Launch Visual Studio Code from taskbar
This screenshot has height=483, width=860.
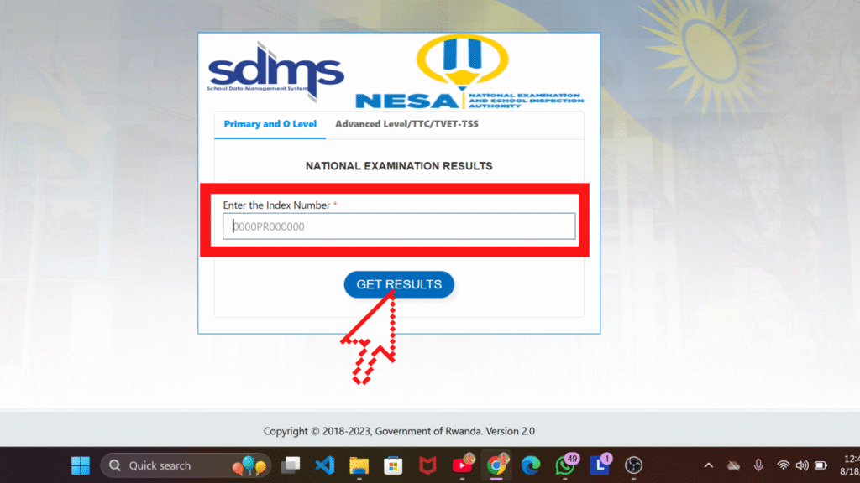[x=325, y=465]
